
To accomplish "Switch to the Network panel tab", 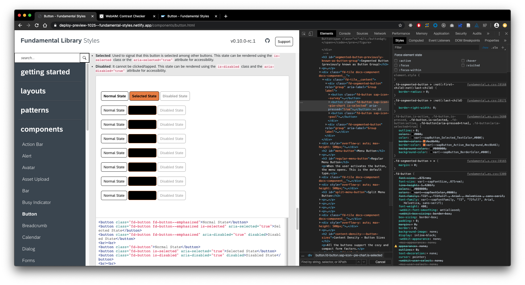I will click(x=380, y=34).
